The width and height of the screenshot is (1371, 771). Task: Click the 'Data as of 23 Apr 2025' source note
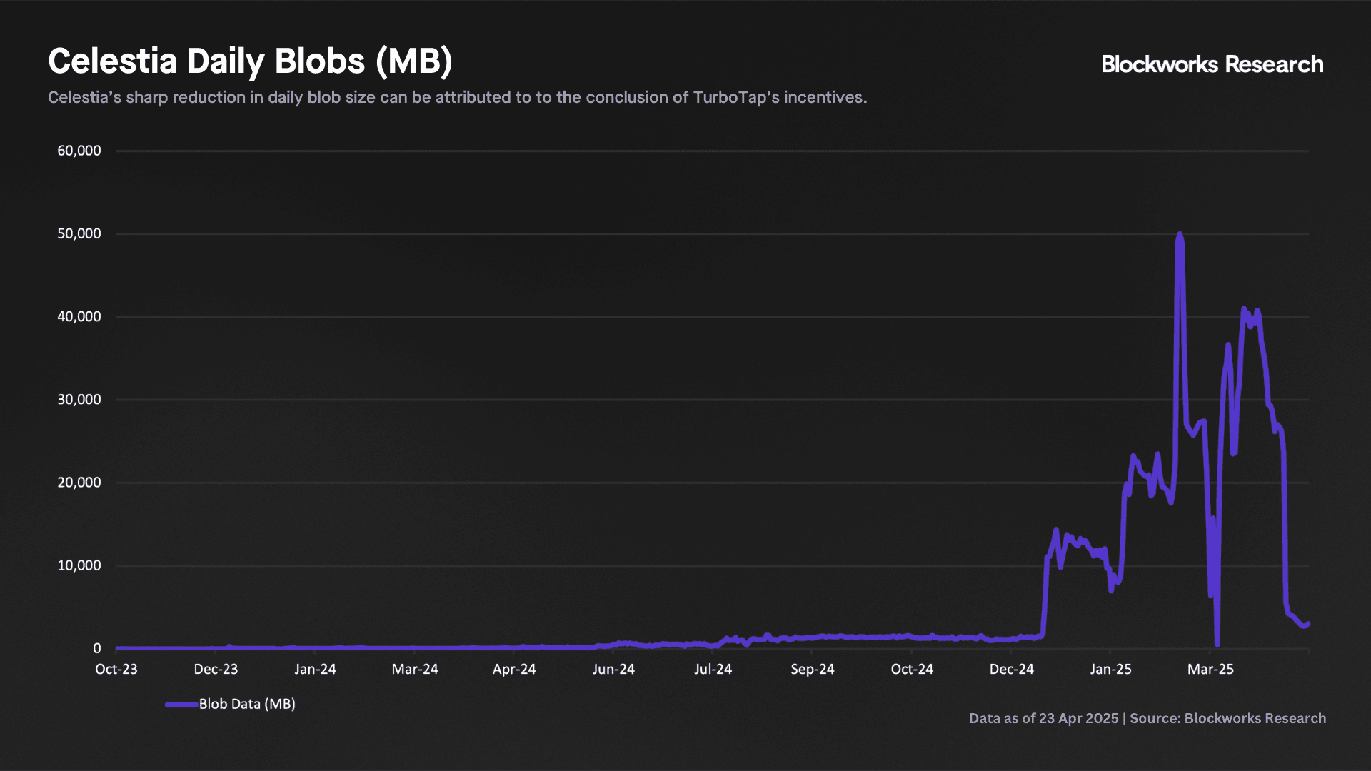[1147, 718]
